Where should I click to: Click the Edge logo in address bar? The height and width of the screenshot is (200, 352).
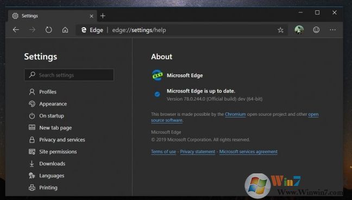[84, 30]
